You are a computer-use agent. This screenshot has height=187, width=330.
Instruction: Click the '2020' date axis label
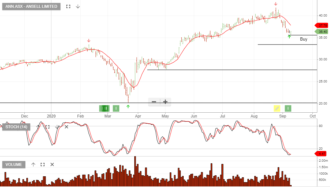point(51,116)
